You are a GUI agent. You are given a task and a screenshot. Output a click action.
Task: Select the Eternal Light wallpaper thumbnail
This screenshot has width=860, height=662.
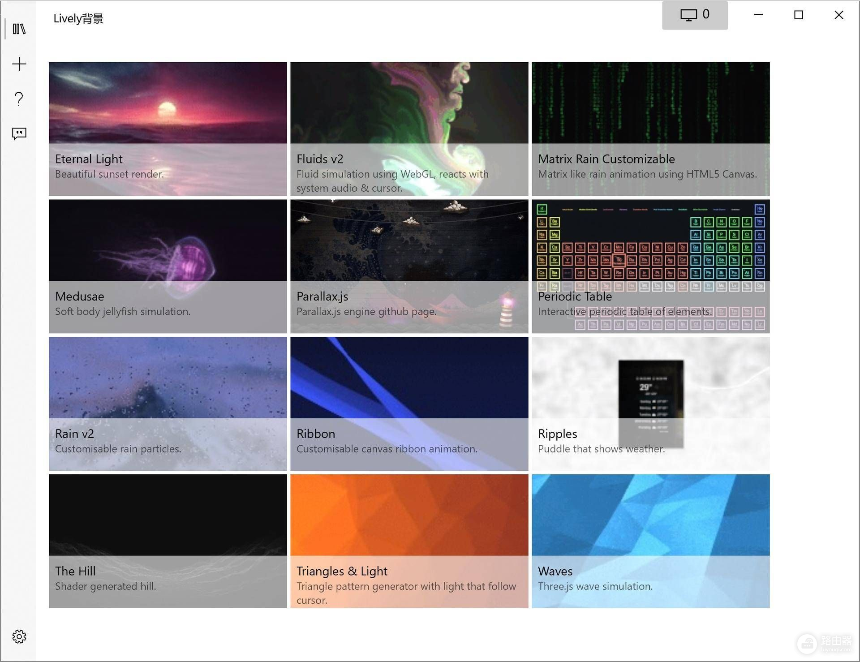(168, 129)
